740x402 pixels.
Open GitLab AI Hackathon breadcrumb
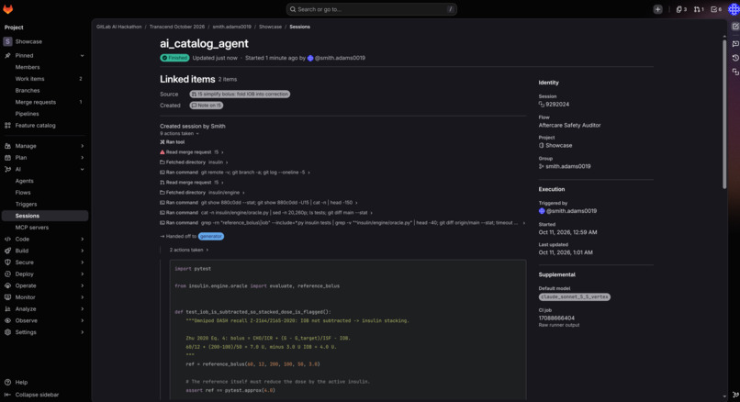tap(119, 27)
